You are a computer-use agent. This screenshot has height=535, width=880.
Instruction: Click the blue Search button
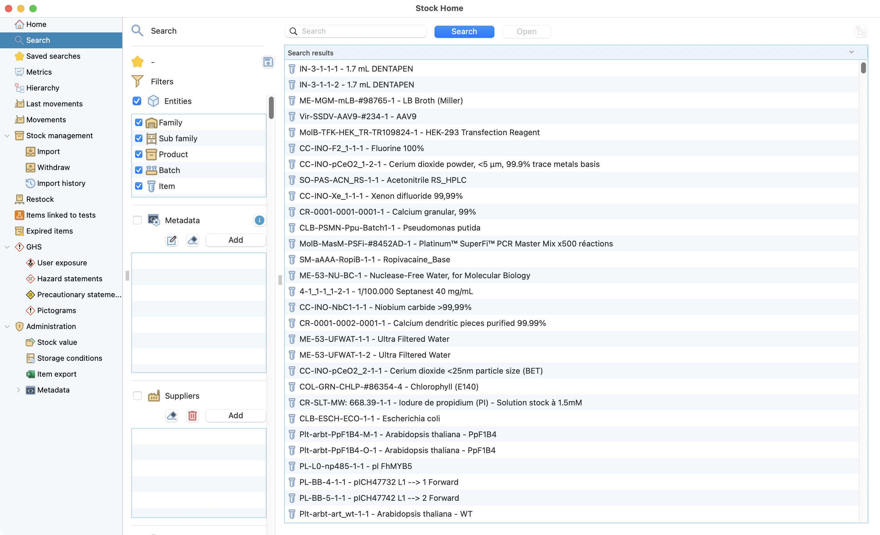[x=464, y=31]
